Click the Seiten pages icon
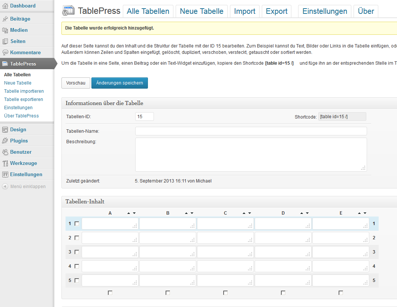Image resolution: width=397 pixels, height=307 pixels. coord(5,42)
